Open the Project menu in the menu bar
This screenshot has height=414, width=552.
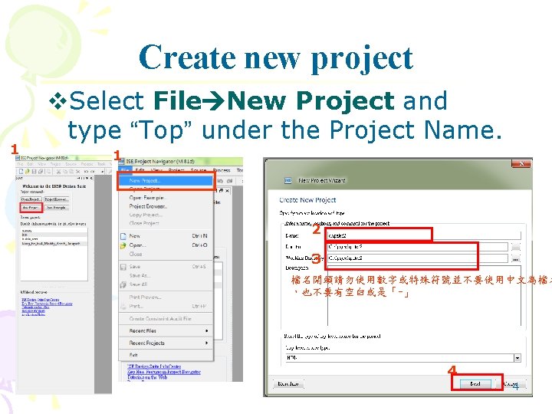[176, 170]
